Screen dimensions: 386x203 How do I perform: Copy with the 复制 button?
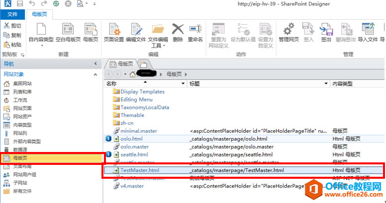(x=12, y=35)
